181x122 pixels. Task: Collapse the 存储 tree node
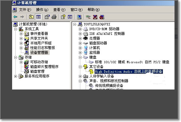pyautogui.click(x=15, y=57)
